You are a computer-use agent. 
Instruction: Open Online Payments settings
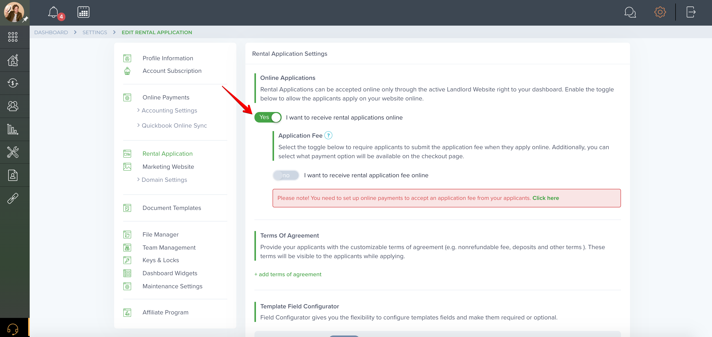coord(166,97)
